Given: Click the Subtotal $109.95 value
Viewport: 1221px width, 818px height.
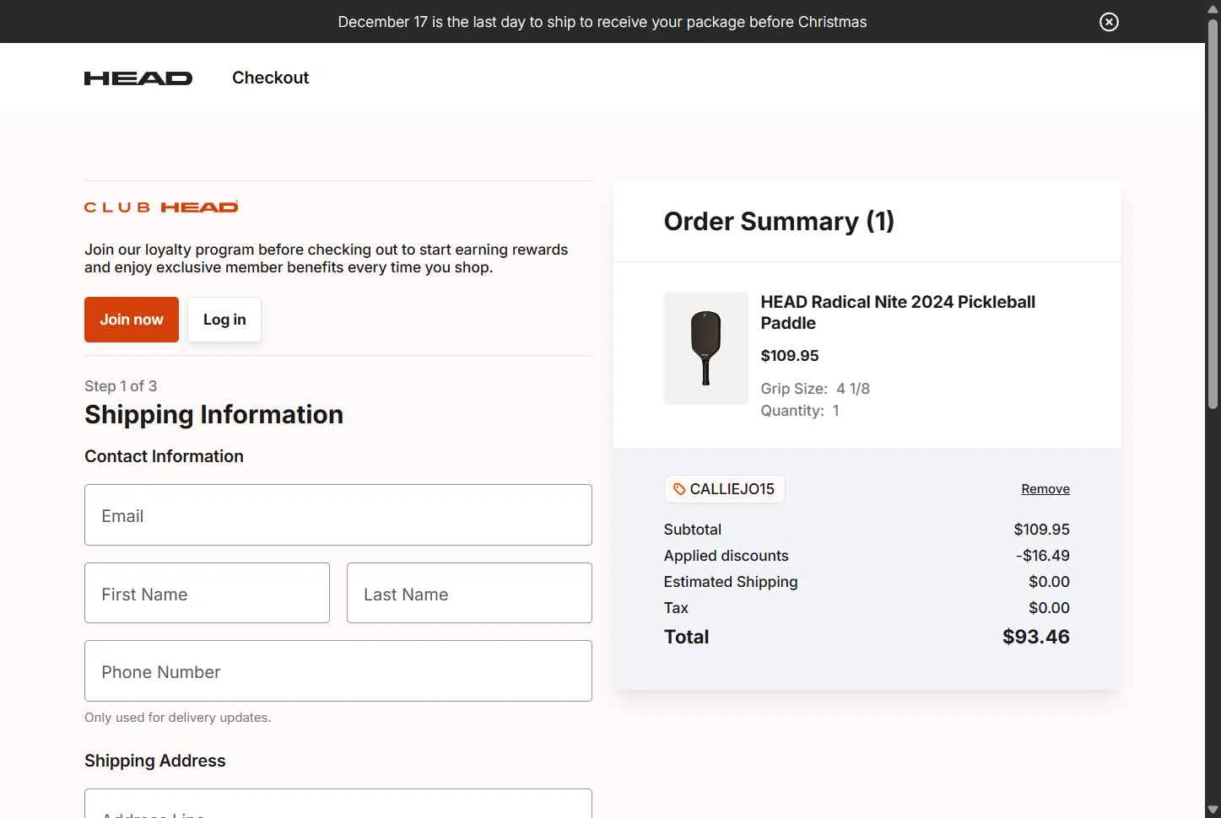Looking at the screenshot, I should coord(1041,530).
